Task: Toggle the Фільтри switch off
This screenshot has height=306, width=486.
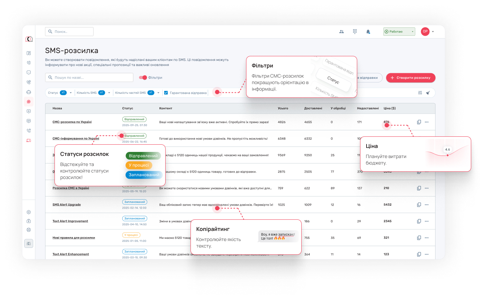Action: pyautogui.click(x=143, y=78)
